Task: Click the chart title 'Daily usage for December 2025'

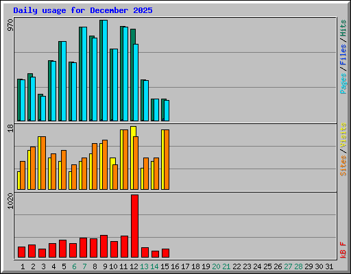Action: (x=83, y=10)
